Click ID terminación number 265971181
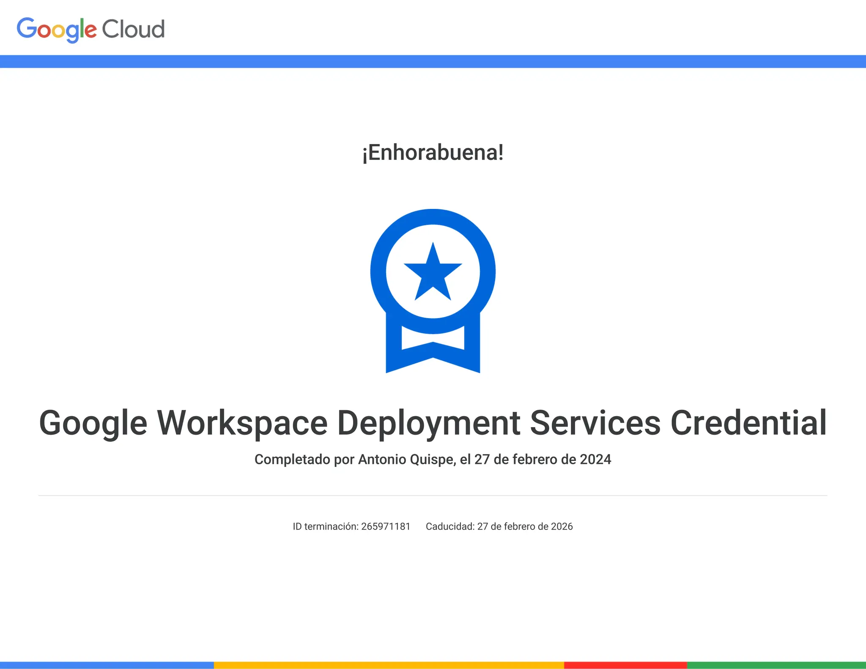The height and width of the screenshot is (669, 866). pyautogui.click(x=386, y=526)
